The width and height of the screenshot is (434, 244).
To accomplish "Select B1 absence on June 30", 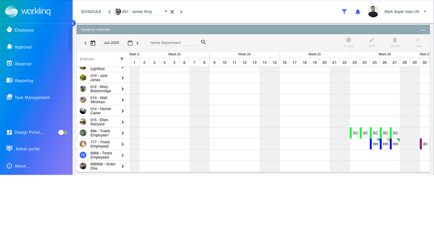I will tap(425, 144).
